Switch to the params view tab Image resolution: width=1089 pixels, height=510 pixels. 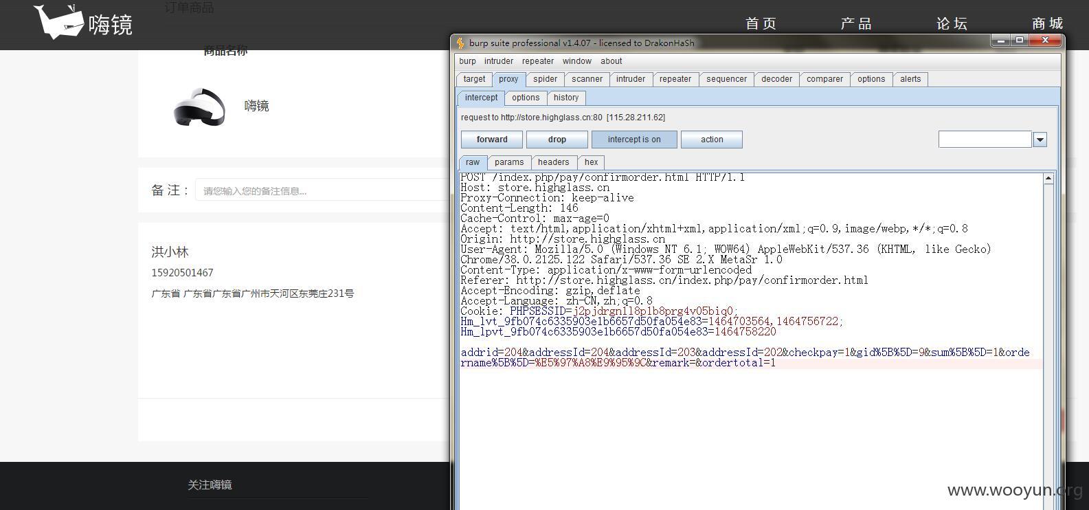509,162
